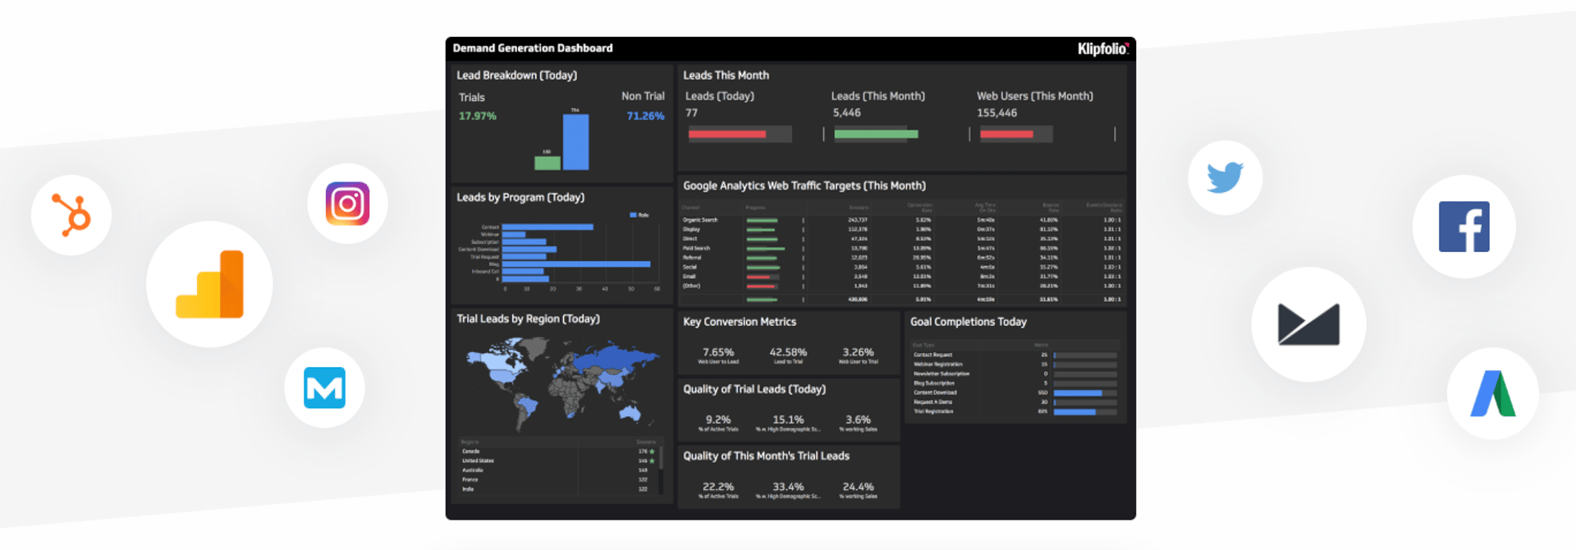Click the green Leads (This Month) progress bar
The image size is (1576, 550).
click(x=876, y=134)
